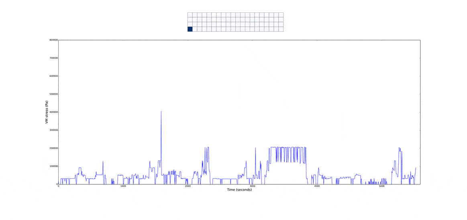Click the dark blue highlighted grid cell

[190, 29]
